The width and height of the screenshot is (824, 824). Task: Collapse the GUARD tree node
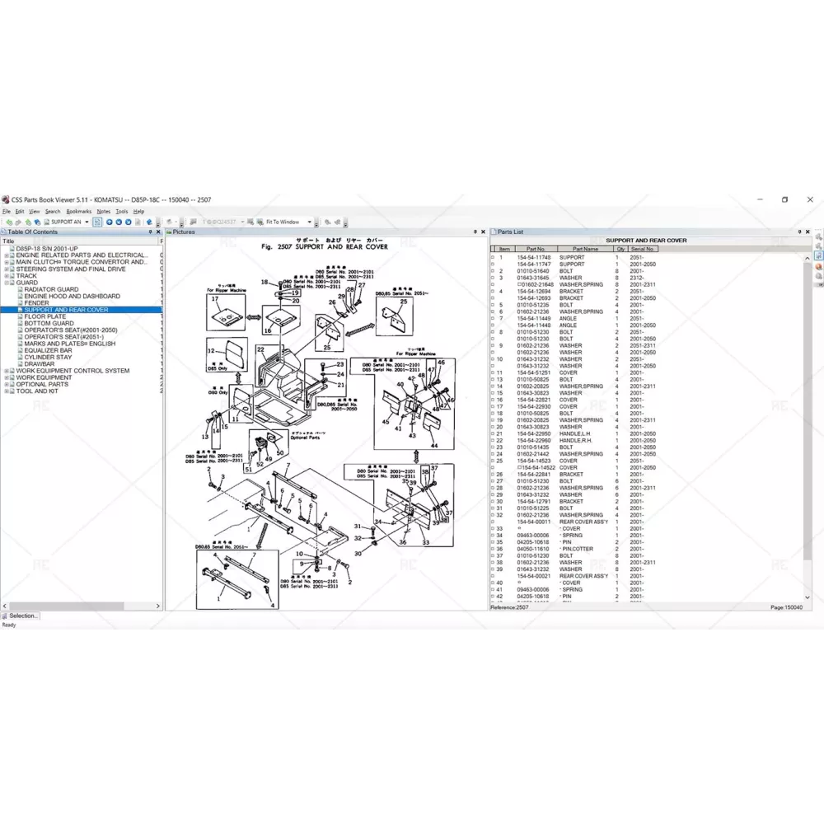point(7,283)
